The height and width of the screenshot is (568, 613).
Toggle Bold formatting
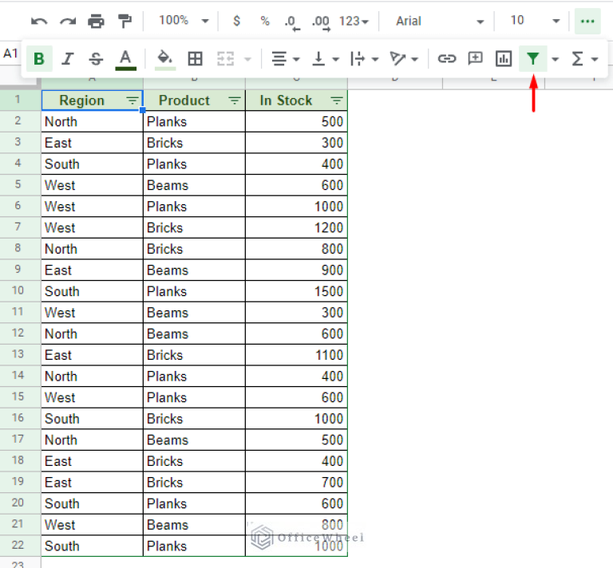(x=39, y=59)
